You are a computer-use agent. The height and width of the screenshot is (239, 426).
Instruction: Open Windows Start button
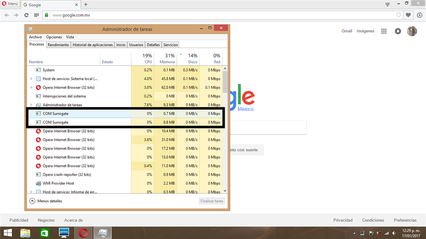pyautogui.click(x=7, y=233)
